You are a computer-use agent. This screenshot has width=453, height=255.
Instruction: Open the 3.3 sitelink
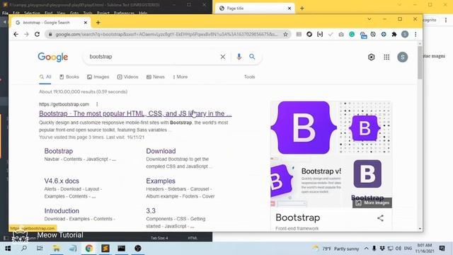click(151, 211)
